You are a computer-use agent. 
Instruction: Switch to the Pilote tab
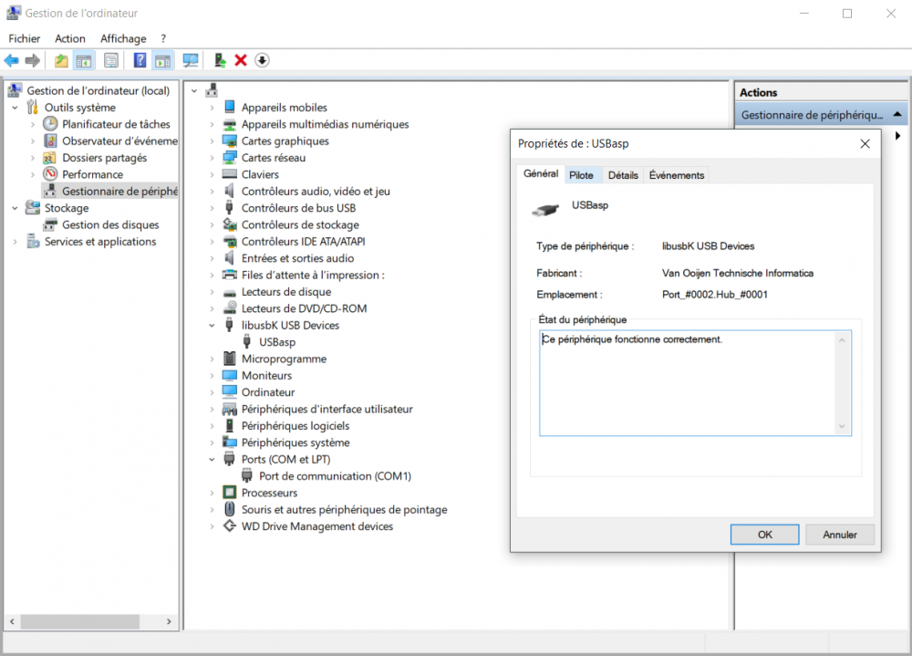tap(581, 175)
